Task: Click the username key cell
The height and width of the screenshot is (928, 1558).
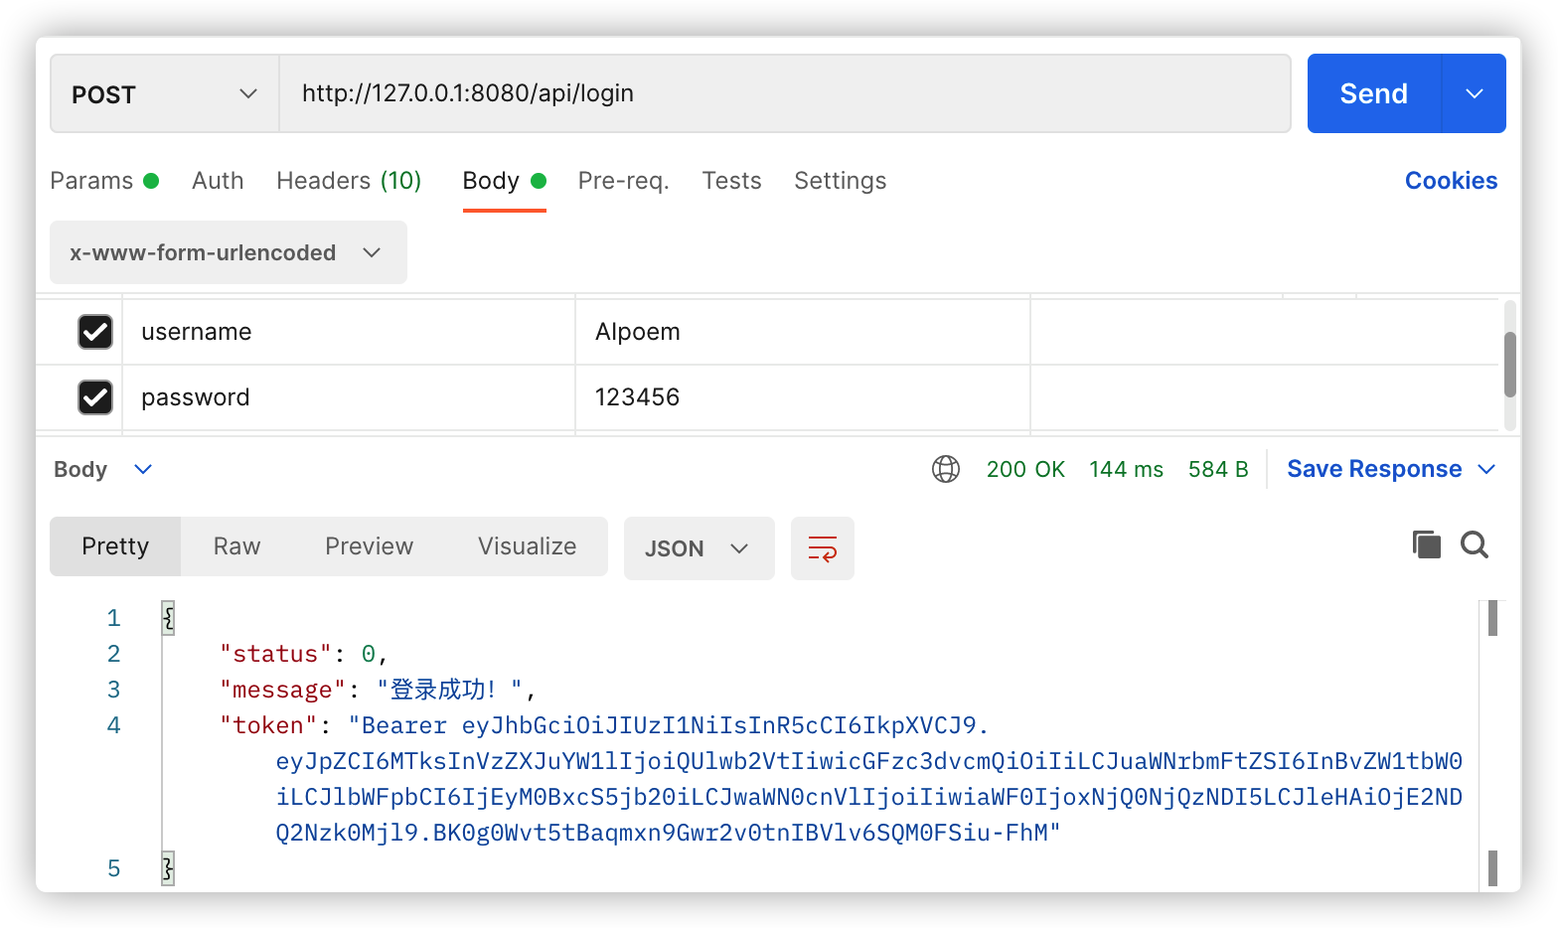Action: [x=349, y=332]
